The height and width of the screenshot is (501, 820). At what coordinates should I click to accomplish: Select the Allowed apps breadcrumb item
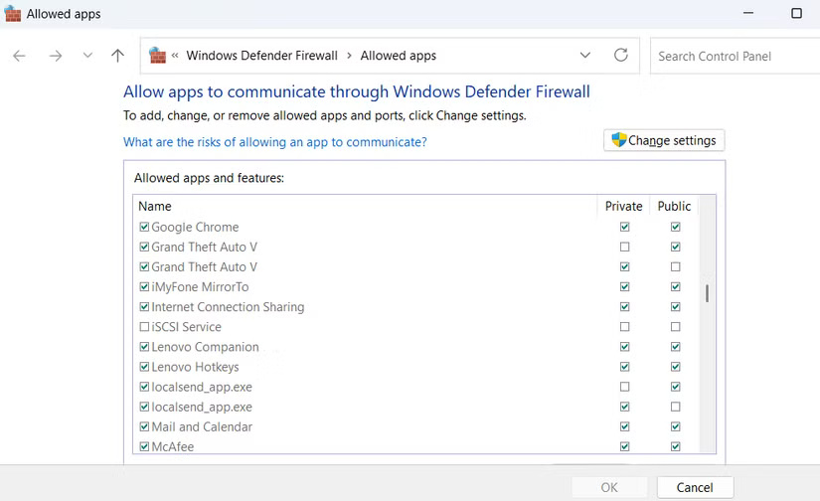click(x=398, y=56)
